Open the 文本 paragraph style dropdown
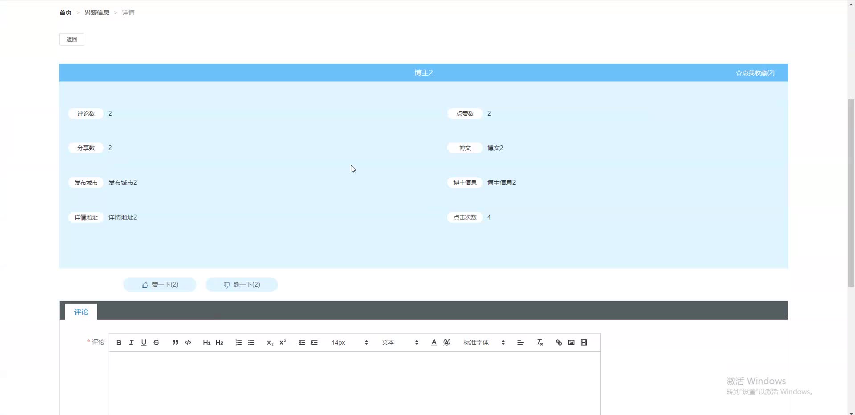 coord(399,342)
